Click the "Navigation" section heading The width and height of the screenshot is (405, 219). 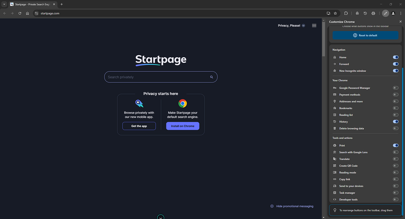(339, 50)
